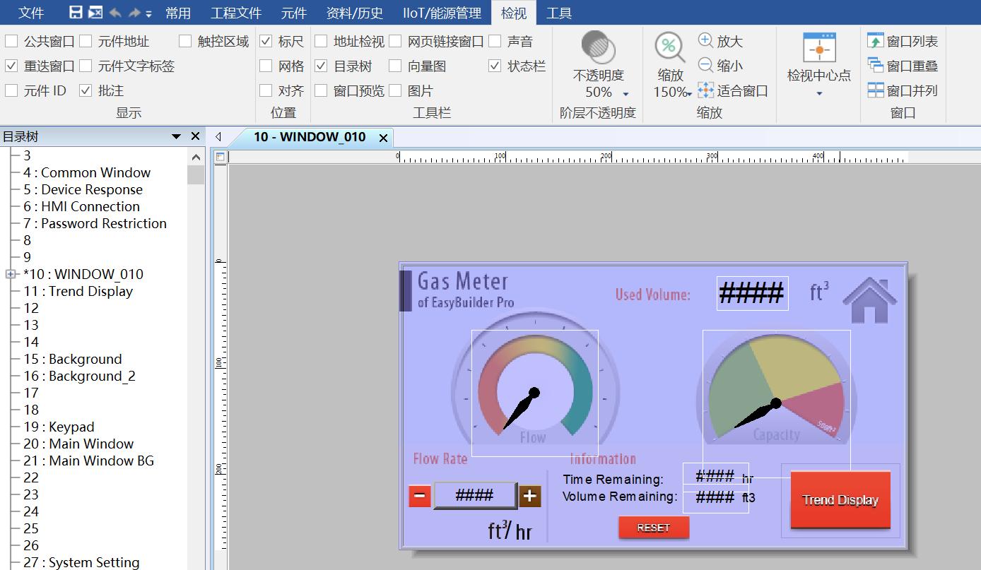Tick the 元件文字标签 checkbox

[x=86, y=66]
